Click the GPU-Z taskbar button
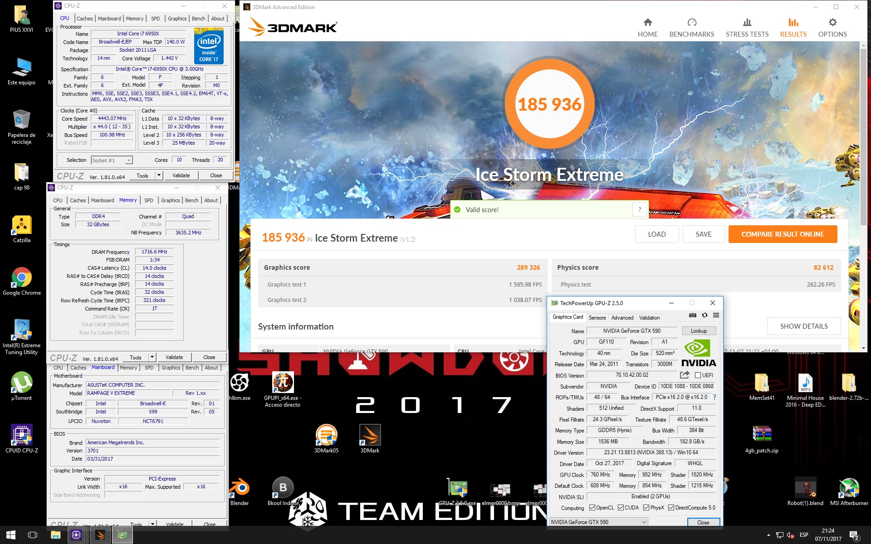 [x=122, y=535]
